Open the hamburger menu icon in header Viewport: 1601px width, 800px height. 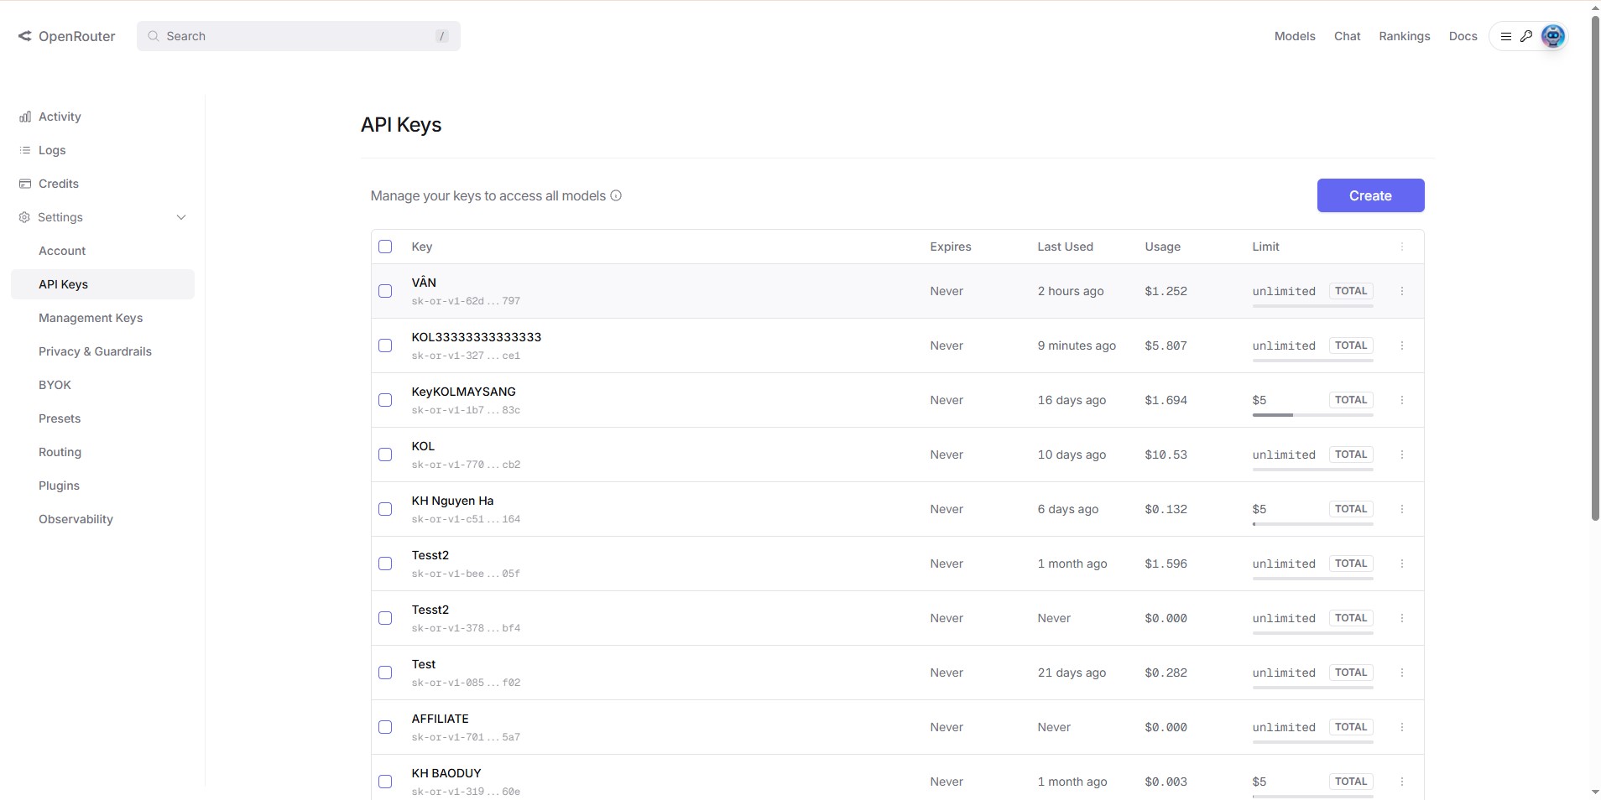pyautogui.click(x=1506, y=36)
